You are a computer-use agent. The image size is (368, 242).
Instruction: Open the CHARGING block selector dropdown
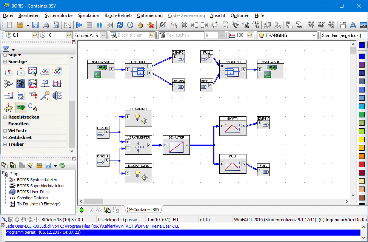point(314,35)
